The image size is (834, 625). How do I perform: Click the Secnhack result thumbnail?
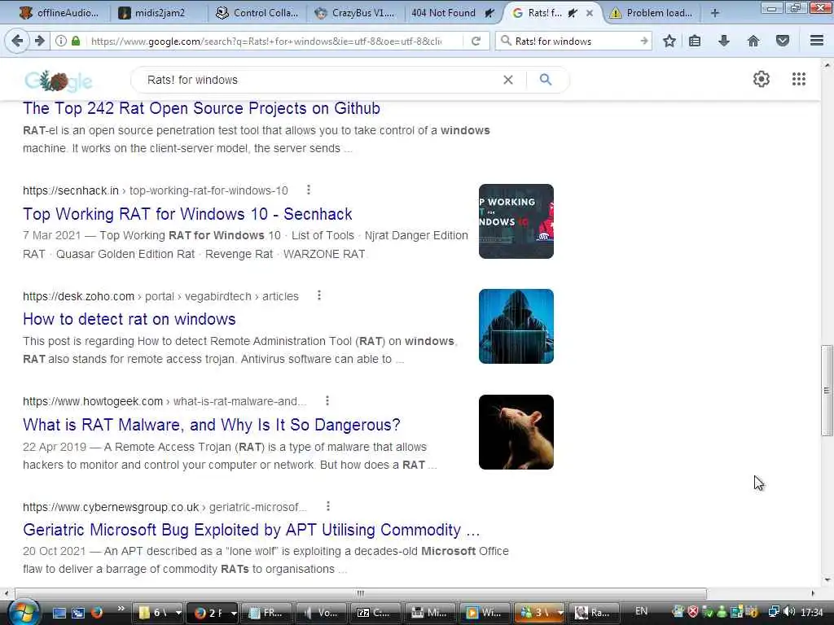(x=516, y=221)
